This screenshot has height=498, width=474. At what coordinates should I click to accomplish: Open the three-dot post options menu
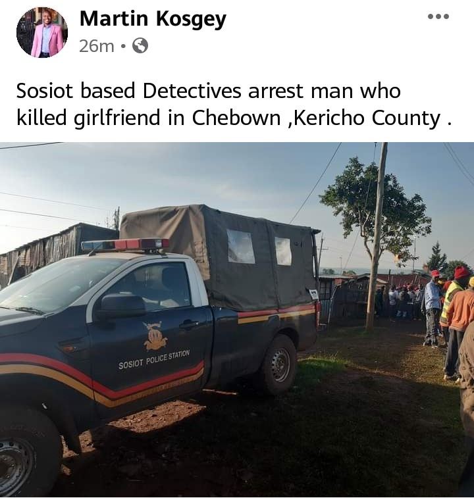click(438, 16)
